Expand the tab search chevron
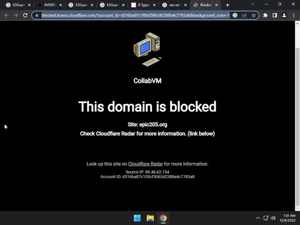Viewport: 300px width, 225px height. point(253,4)
